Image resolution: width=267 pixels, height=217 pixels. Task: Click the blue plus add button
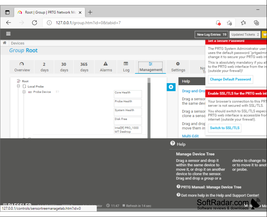pyautogui.click(x=171, y=87)
